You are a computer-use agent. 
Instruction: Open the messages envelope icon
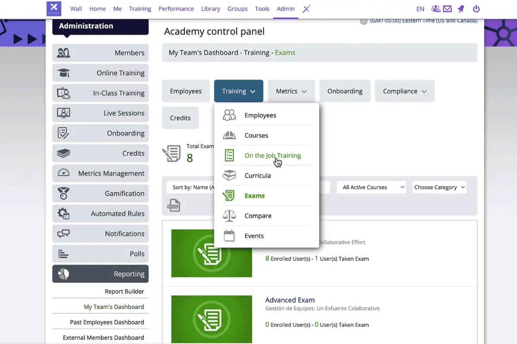448,9
